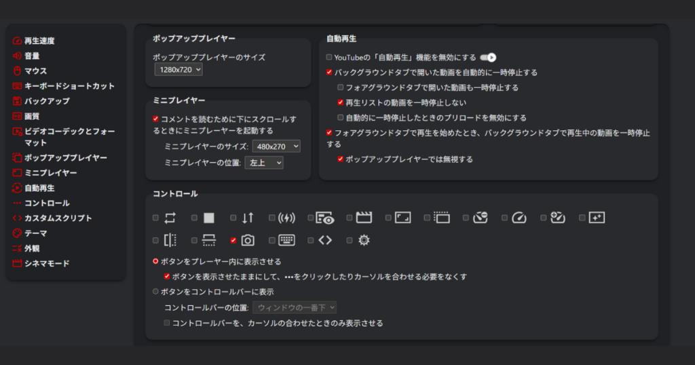The height and width of the screenshot is (365, 695).
Task: Select ボタンをコントロールバーに表示 radio button
Action: tap(156, 292)
